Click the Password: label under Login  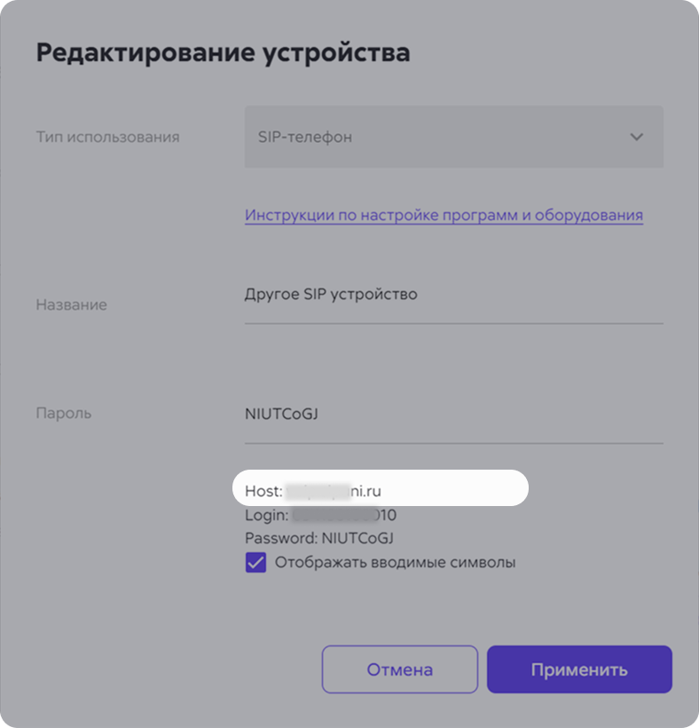tap(280, 539)
